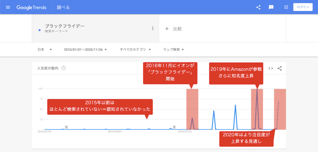Click the embed code icon on chart
The width and height of the screenshot is (318, 152).
[x=271, y=68]
